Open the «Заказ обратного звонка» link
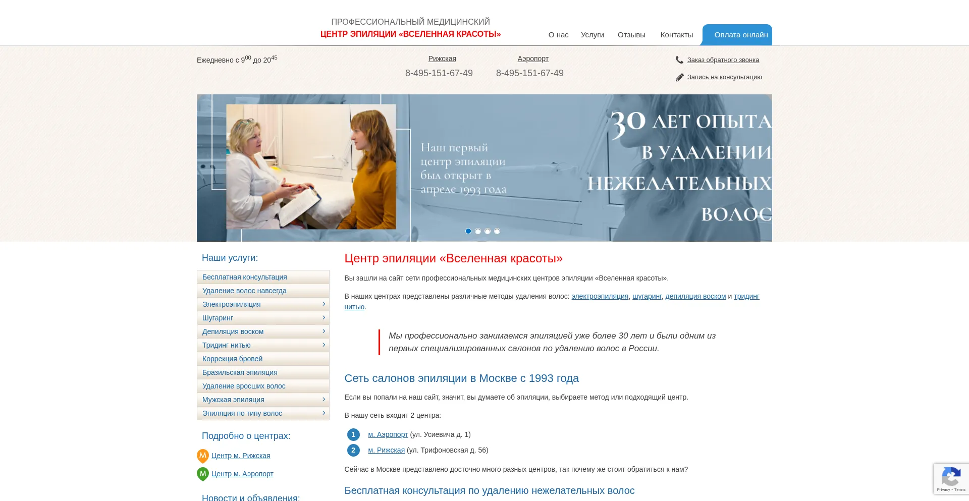Screen dimensions: 969x501 coord(723,60)
